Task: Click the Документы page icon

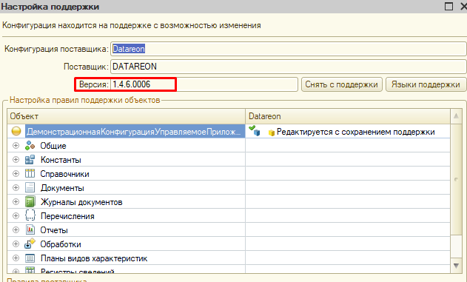Action: tap(30, 187)
